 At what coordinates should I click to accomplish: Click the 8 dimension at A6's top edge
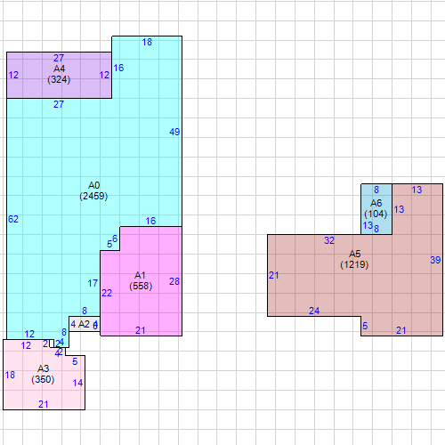(x=376, y=190)
